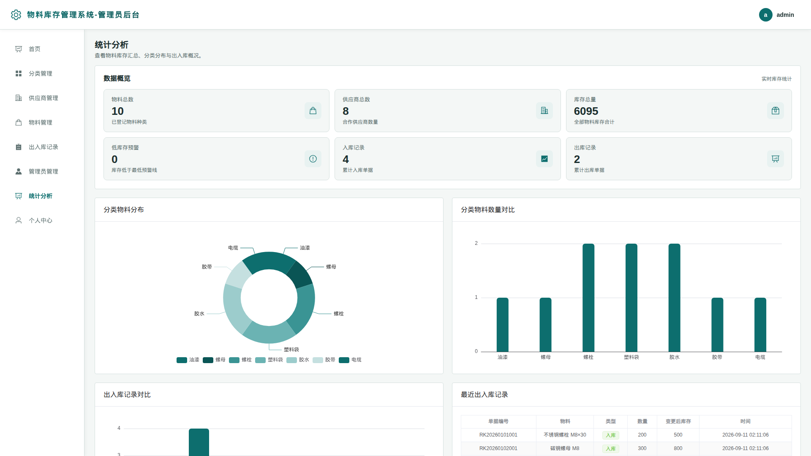Click the 物料总数 value 10
811x456 pixels.
[117, 111]
